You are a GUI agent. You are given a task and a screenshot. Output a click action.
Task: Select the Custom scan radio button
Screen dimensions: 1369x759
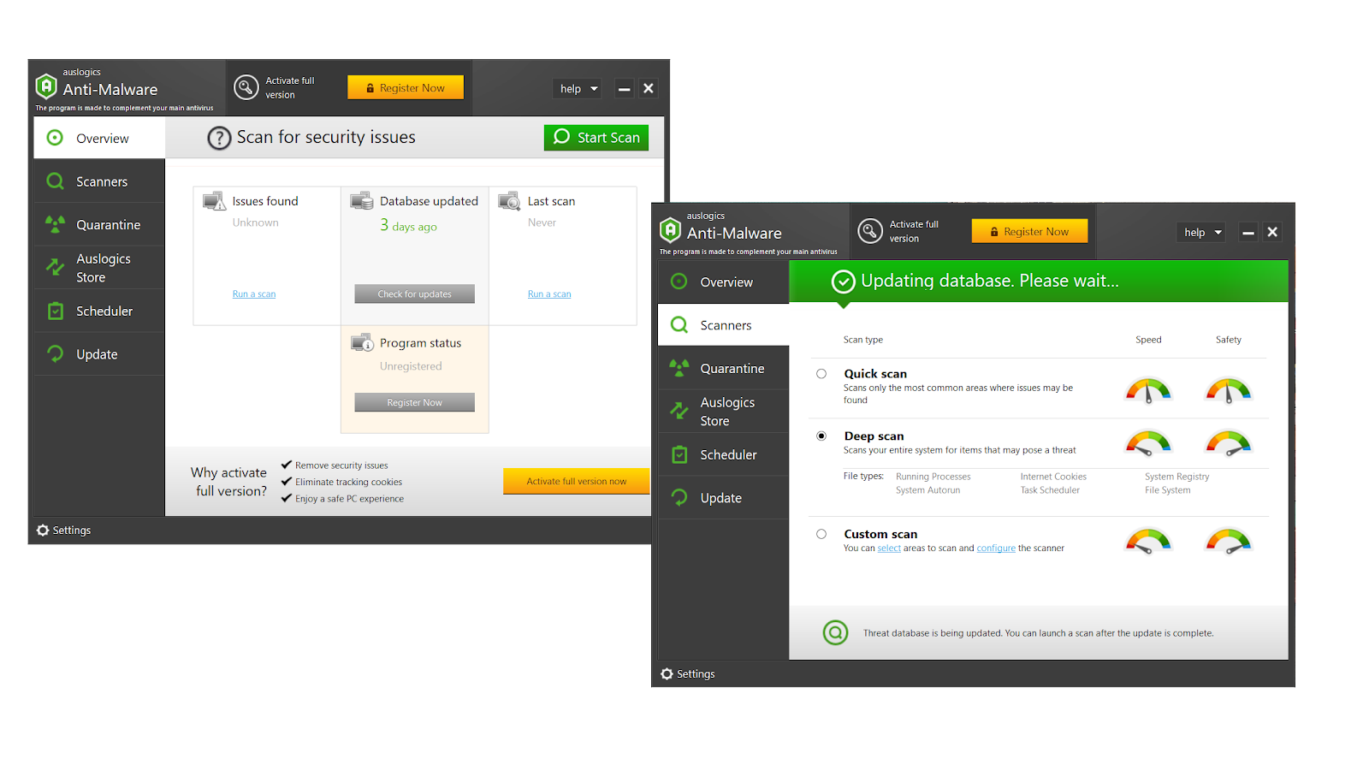[x=821, y=534]
